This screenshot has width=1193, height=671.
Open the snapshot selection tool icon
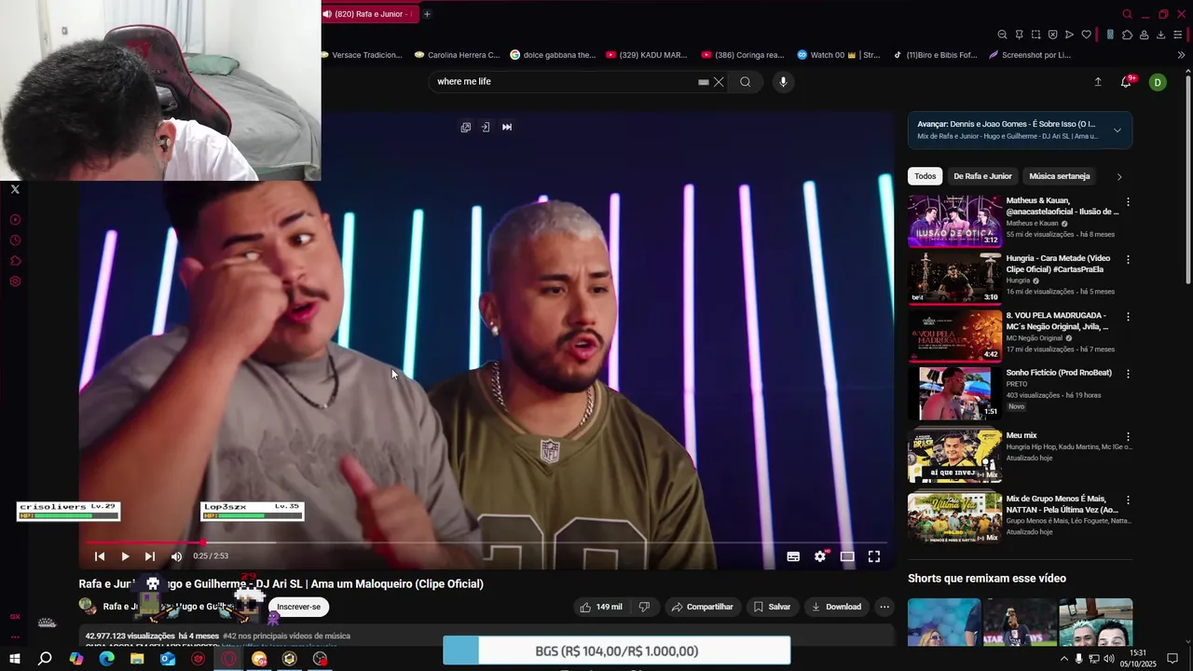(1035, 34)
